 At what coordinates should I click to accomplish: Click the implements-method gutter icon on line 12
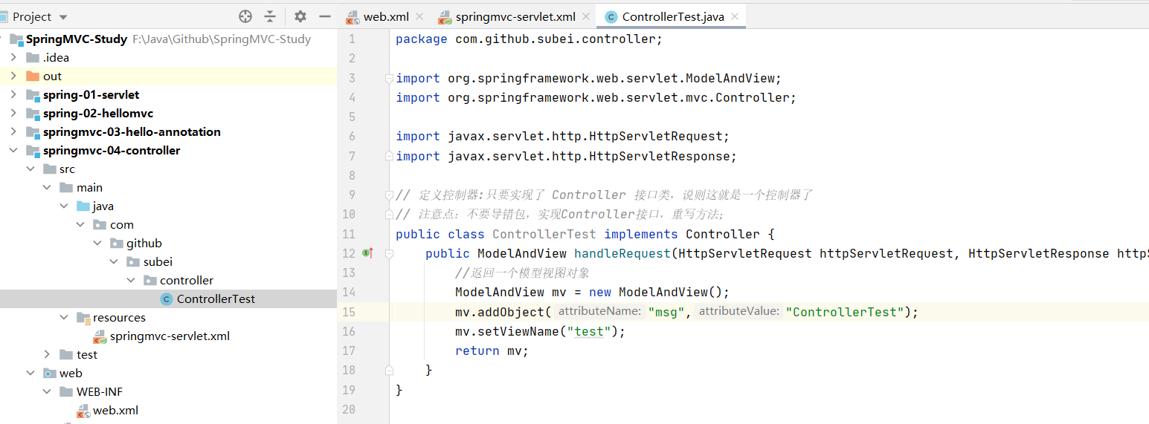pos(367,253)
